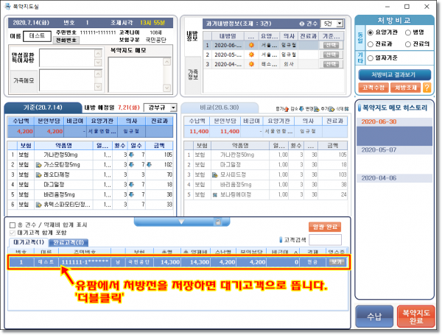This screenshot has height=335, width=442.
Task: Switch to the 비교(20.6.30) tab
Action: coord(222,107)
